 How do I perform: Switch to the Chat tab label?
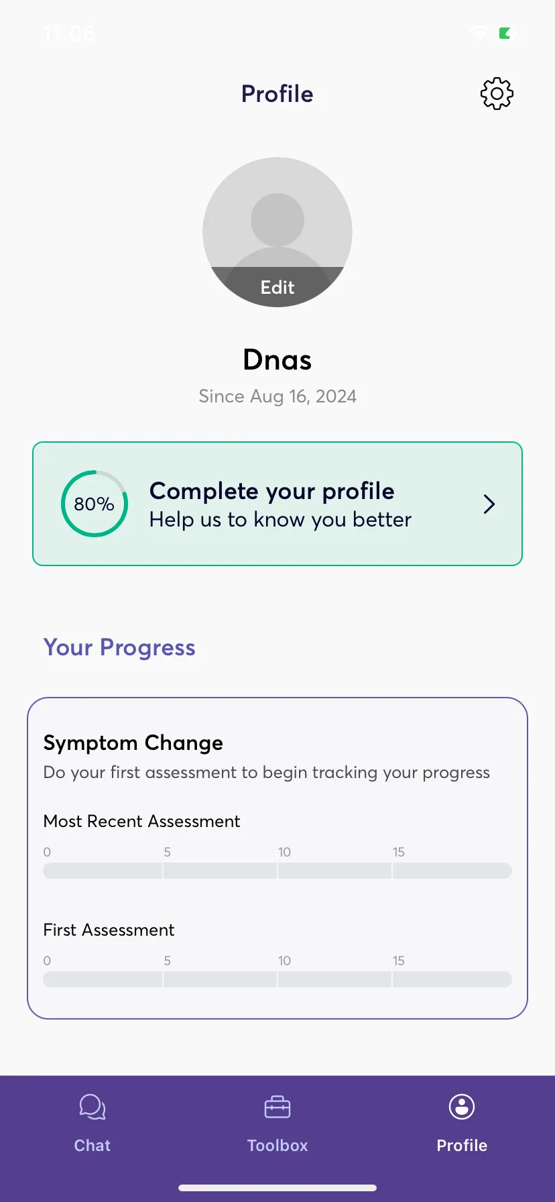point(92,1146)
